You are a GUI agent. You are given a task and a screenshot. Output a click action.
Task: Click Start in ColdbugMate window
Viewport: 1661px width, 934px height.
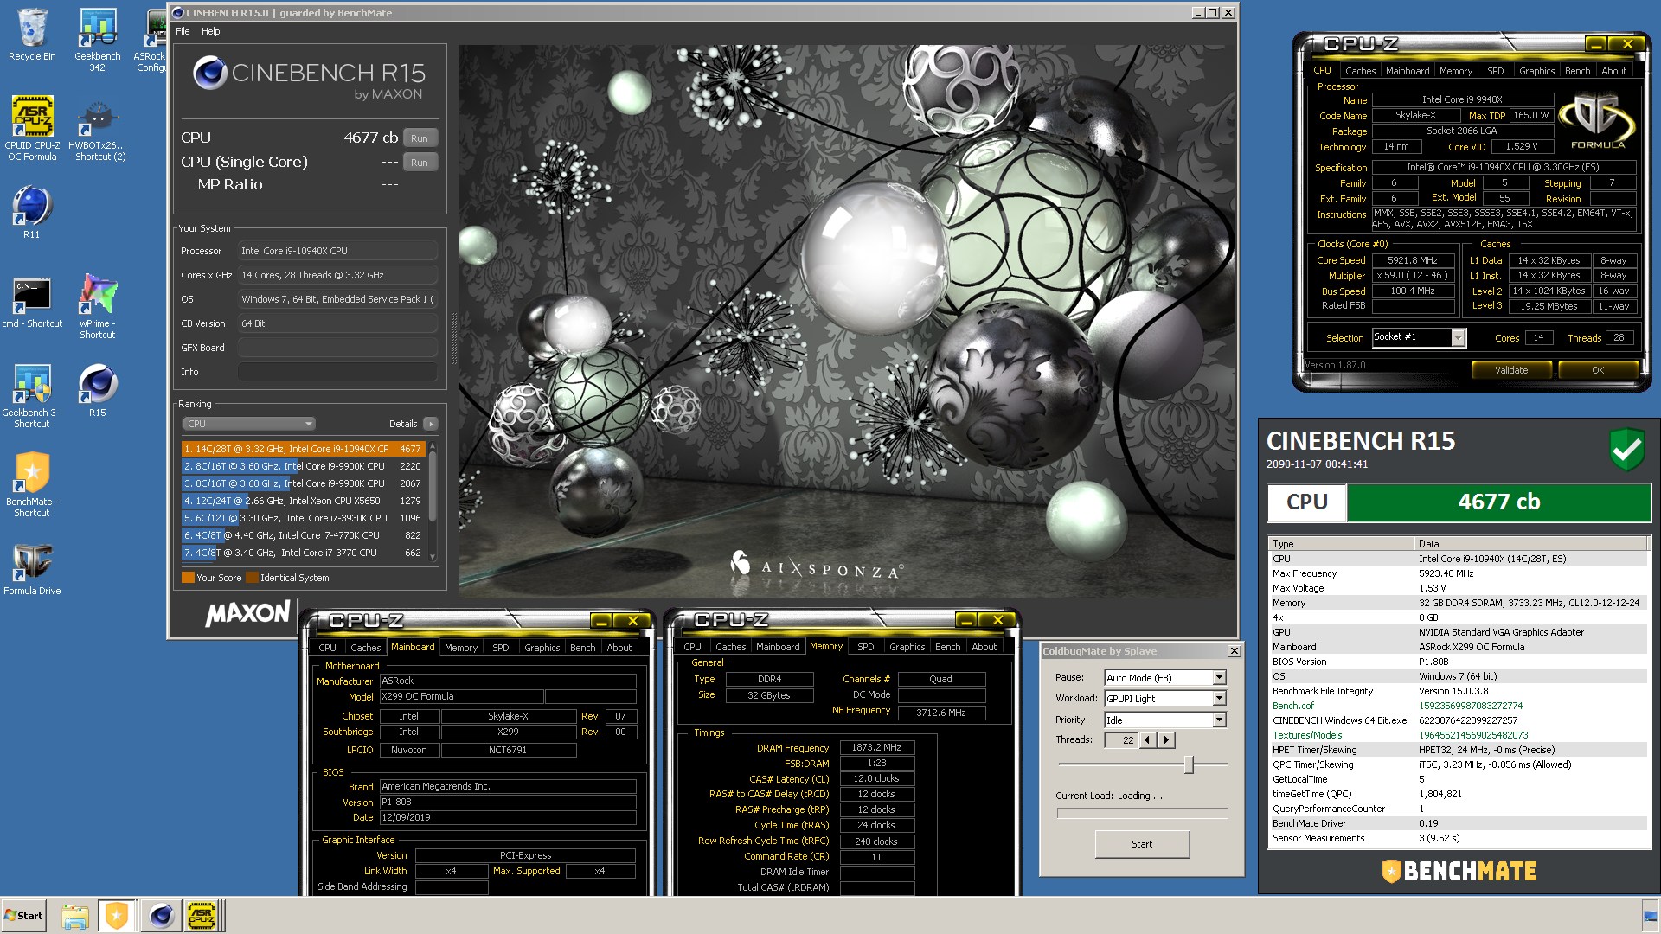coord(1142,844)
